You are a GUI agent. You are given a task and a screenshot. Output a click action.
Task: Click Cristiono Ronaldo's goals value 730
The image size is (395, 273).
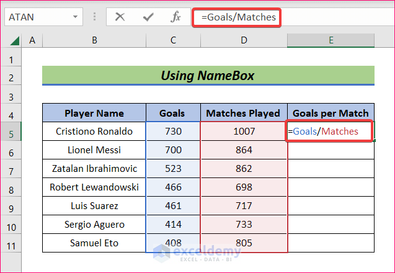pos(172,132)
